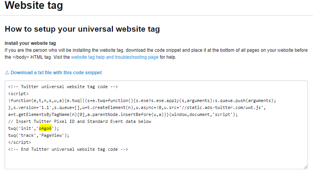Click the closing </script> tag line

coord(20,142)
